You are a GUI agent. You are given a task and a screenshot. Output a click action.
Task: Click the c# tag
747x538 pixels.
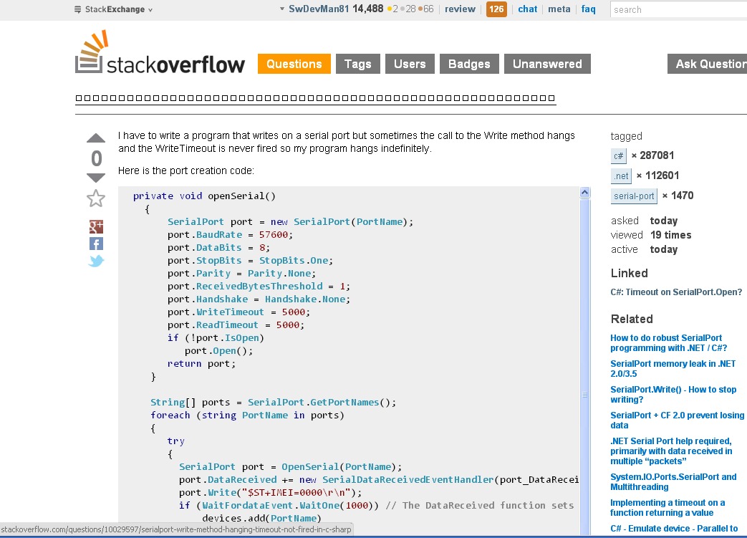tap(618, 156)
